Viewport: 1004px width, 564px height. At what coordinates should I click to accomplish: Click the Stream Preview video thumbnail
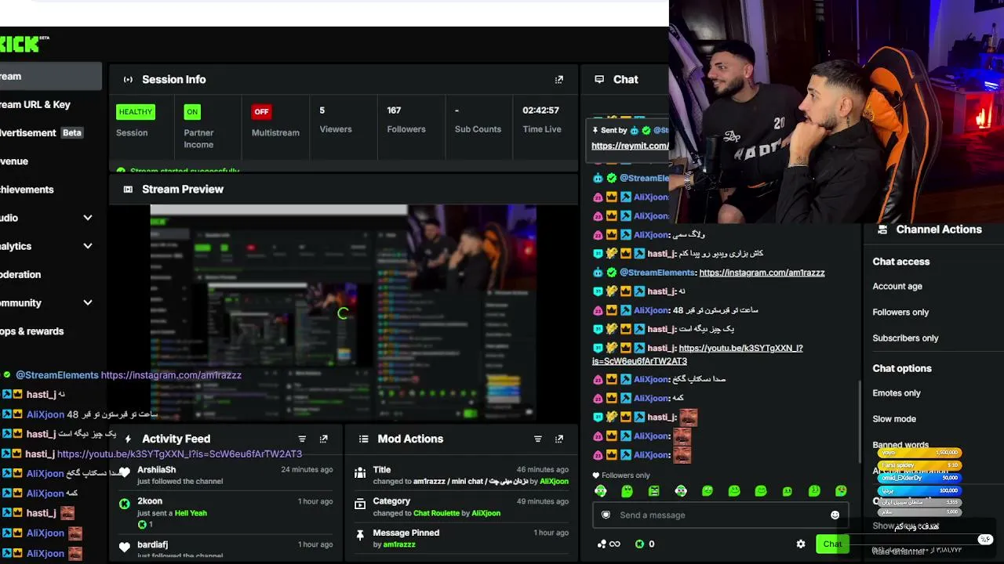343,313
